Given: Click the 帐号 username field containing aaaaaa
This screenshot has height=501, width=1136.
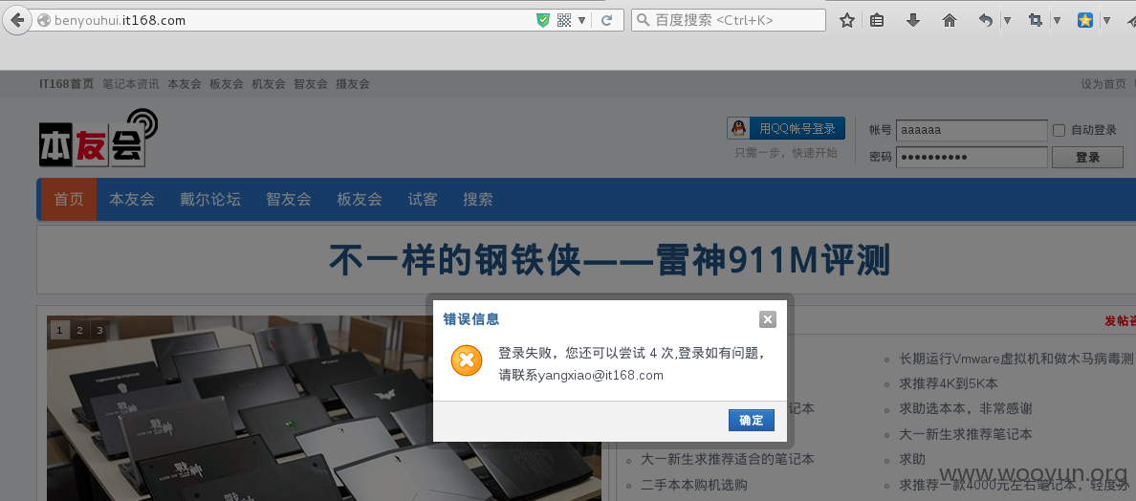Looking at the screenshot, I should (972, 130).
